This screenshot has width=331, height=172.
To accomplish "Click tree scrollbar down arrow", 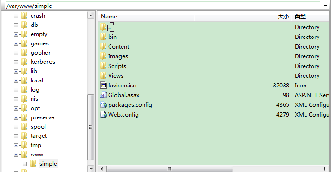I will (x=91, y=169).
